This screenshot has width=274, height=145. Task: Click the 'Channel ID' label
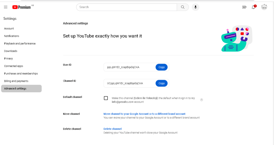tap(70, 81)
